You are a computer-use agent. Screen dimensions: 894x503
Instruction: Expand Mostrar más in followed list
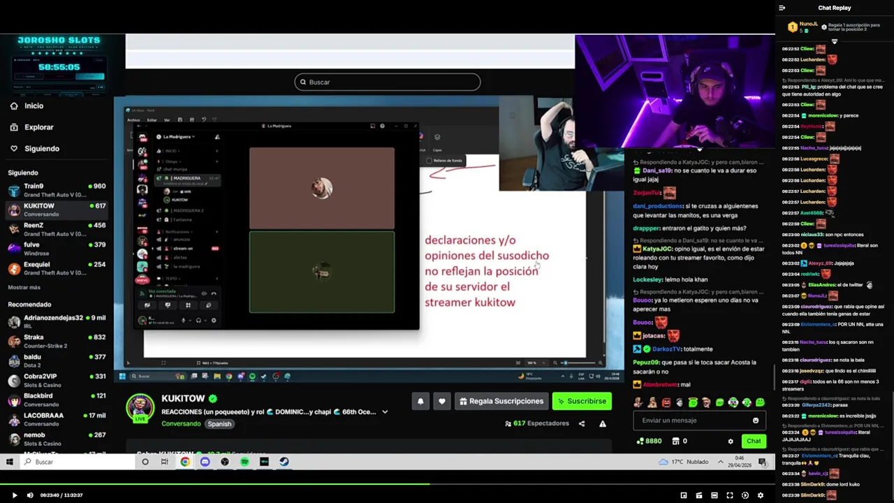click(x=24, y=288)
